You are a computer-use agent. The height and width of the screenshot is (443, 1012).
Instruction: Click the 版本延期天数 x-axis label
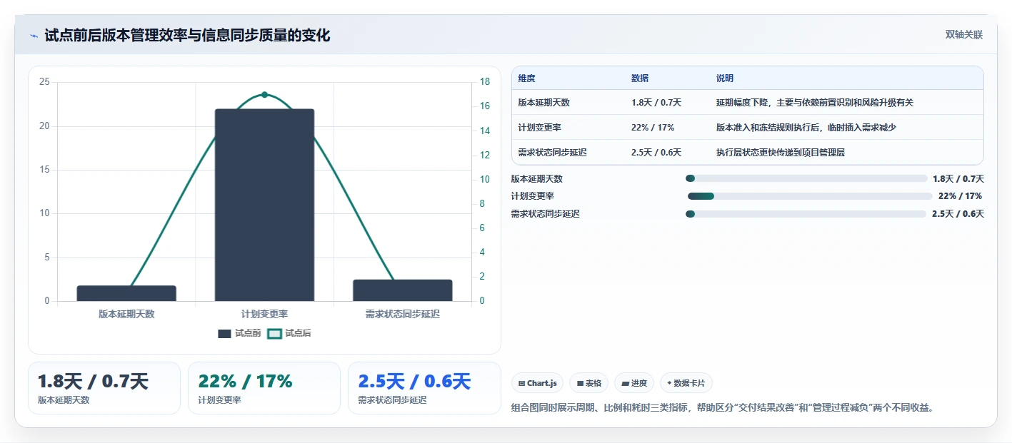[126, 314]
